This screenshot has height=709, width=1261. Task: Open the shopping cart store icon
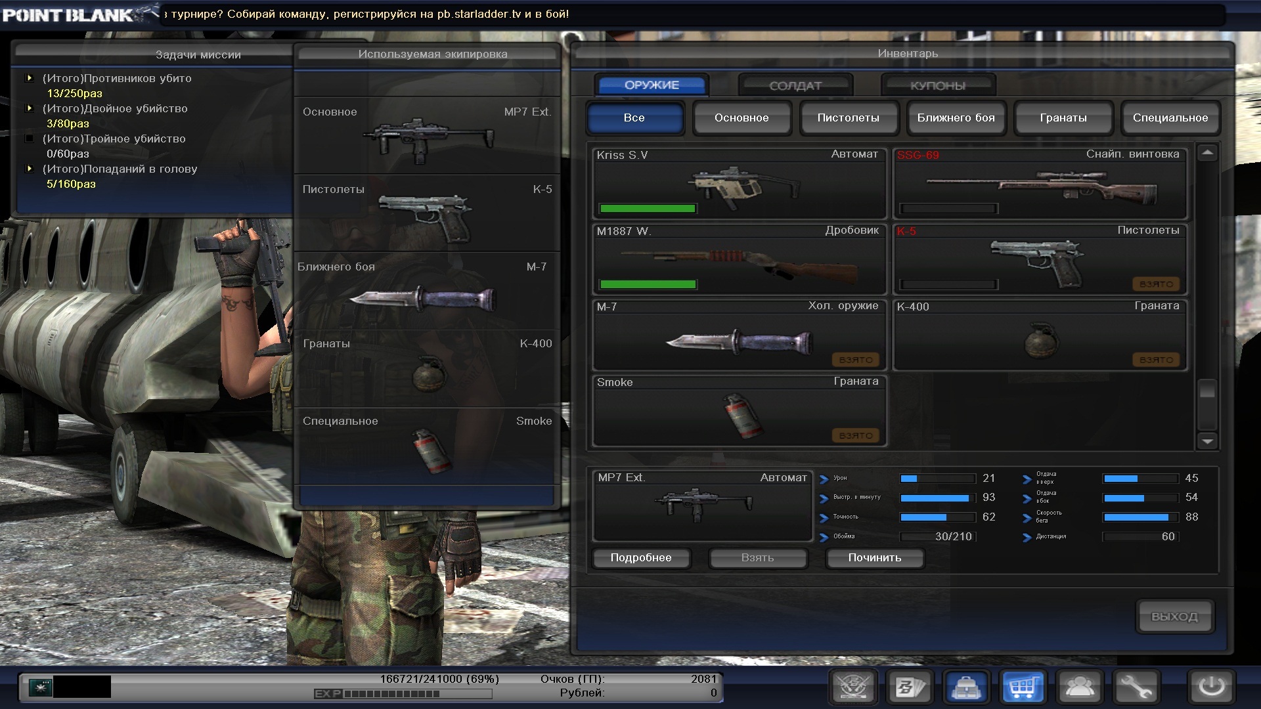pyautogui.click(x=1023, y=687)
